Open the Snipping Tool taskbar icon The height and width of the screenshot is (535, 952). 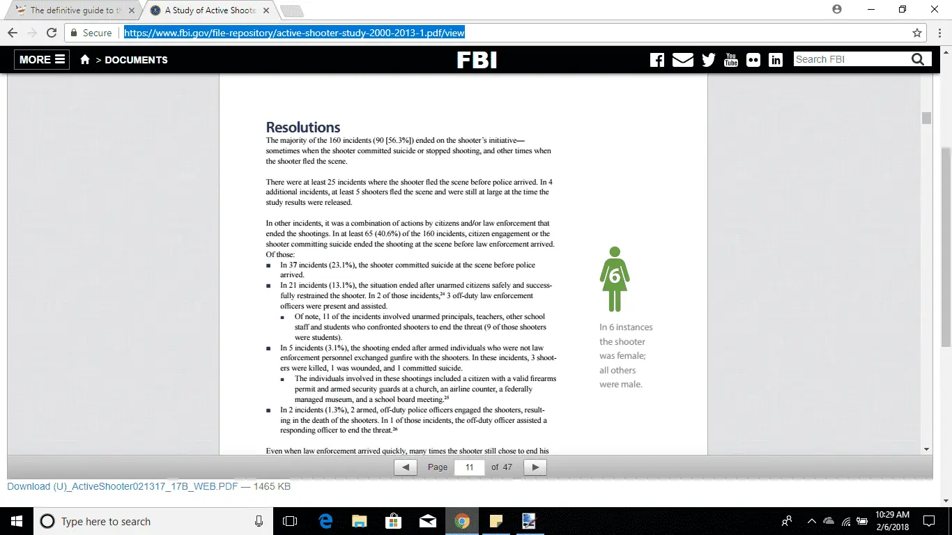[529, 521]
